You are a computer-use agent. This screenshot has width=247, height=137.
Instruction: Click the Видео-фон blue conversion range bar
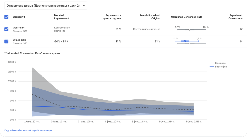pos(186,41)
